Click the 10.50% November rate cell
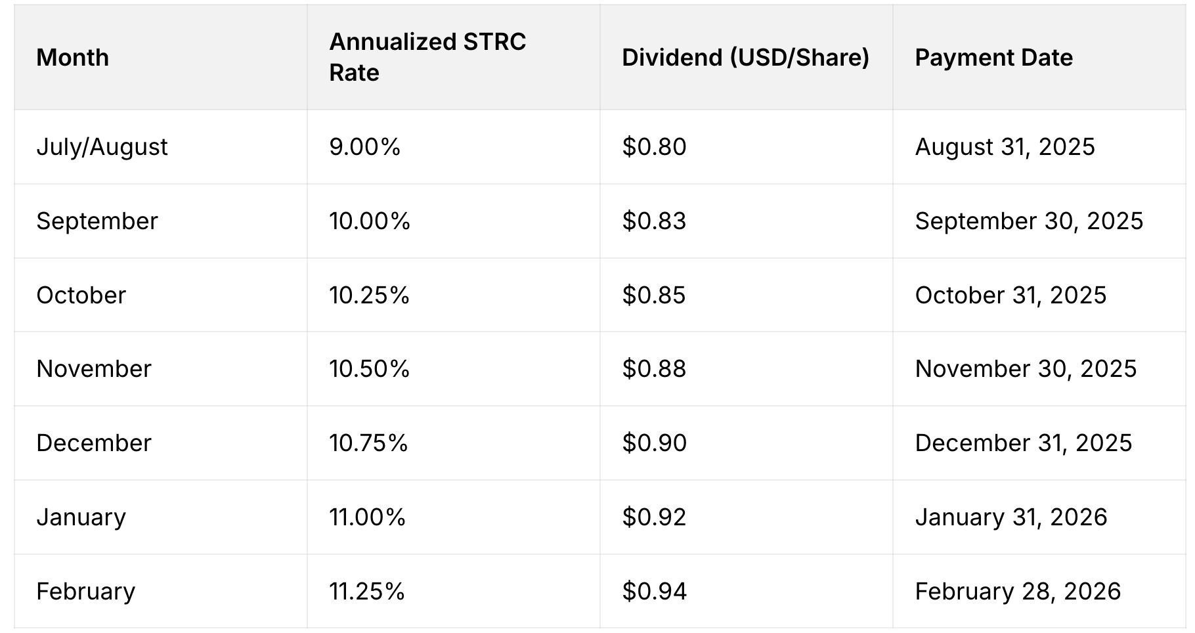Screen dimensions: 1195x633 [x=370, y=368]
